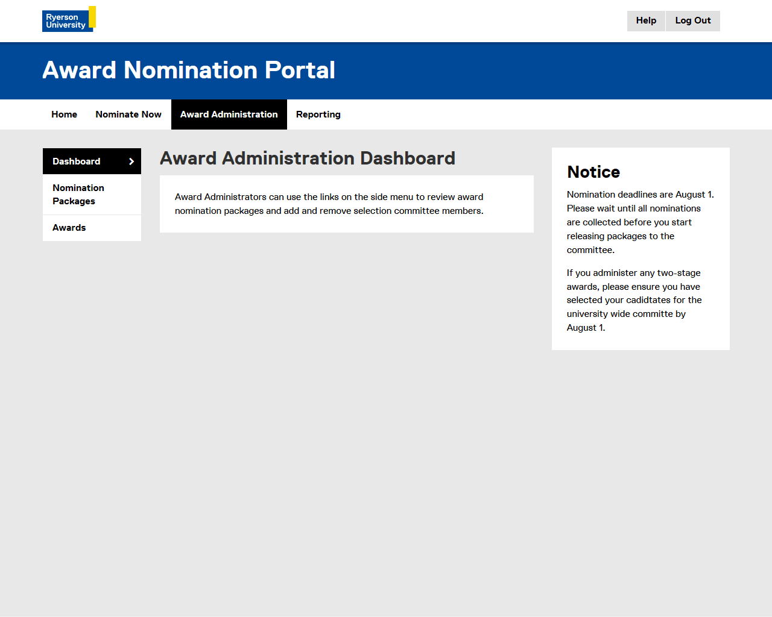Click the blue banner right of the title
Screen dimensions: 772x617
543,70
